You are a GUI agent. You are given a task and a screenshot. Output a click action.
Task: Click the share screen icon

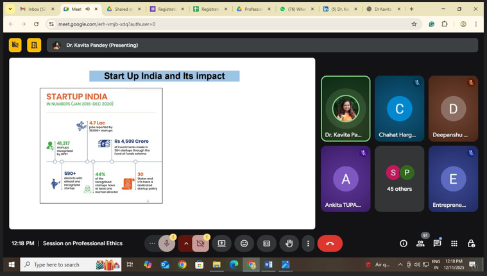coord(221,244)
